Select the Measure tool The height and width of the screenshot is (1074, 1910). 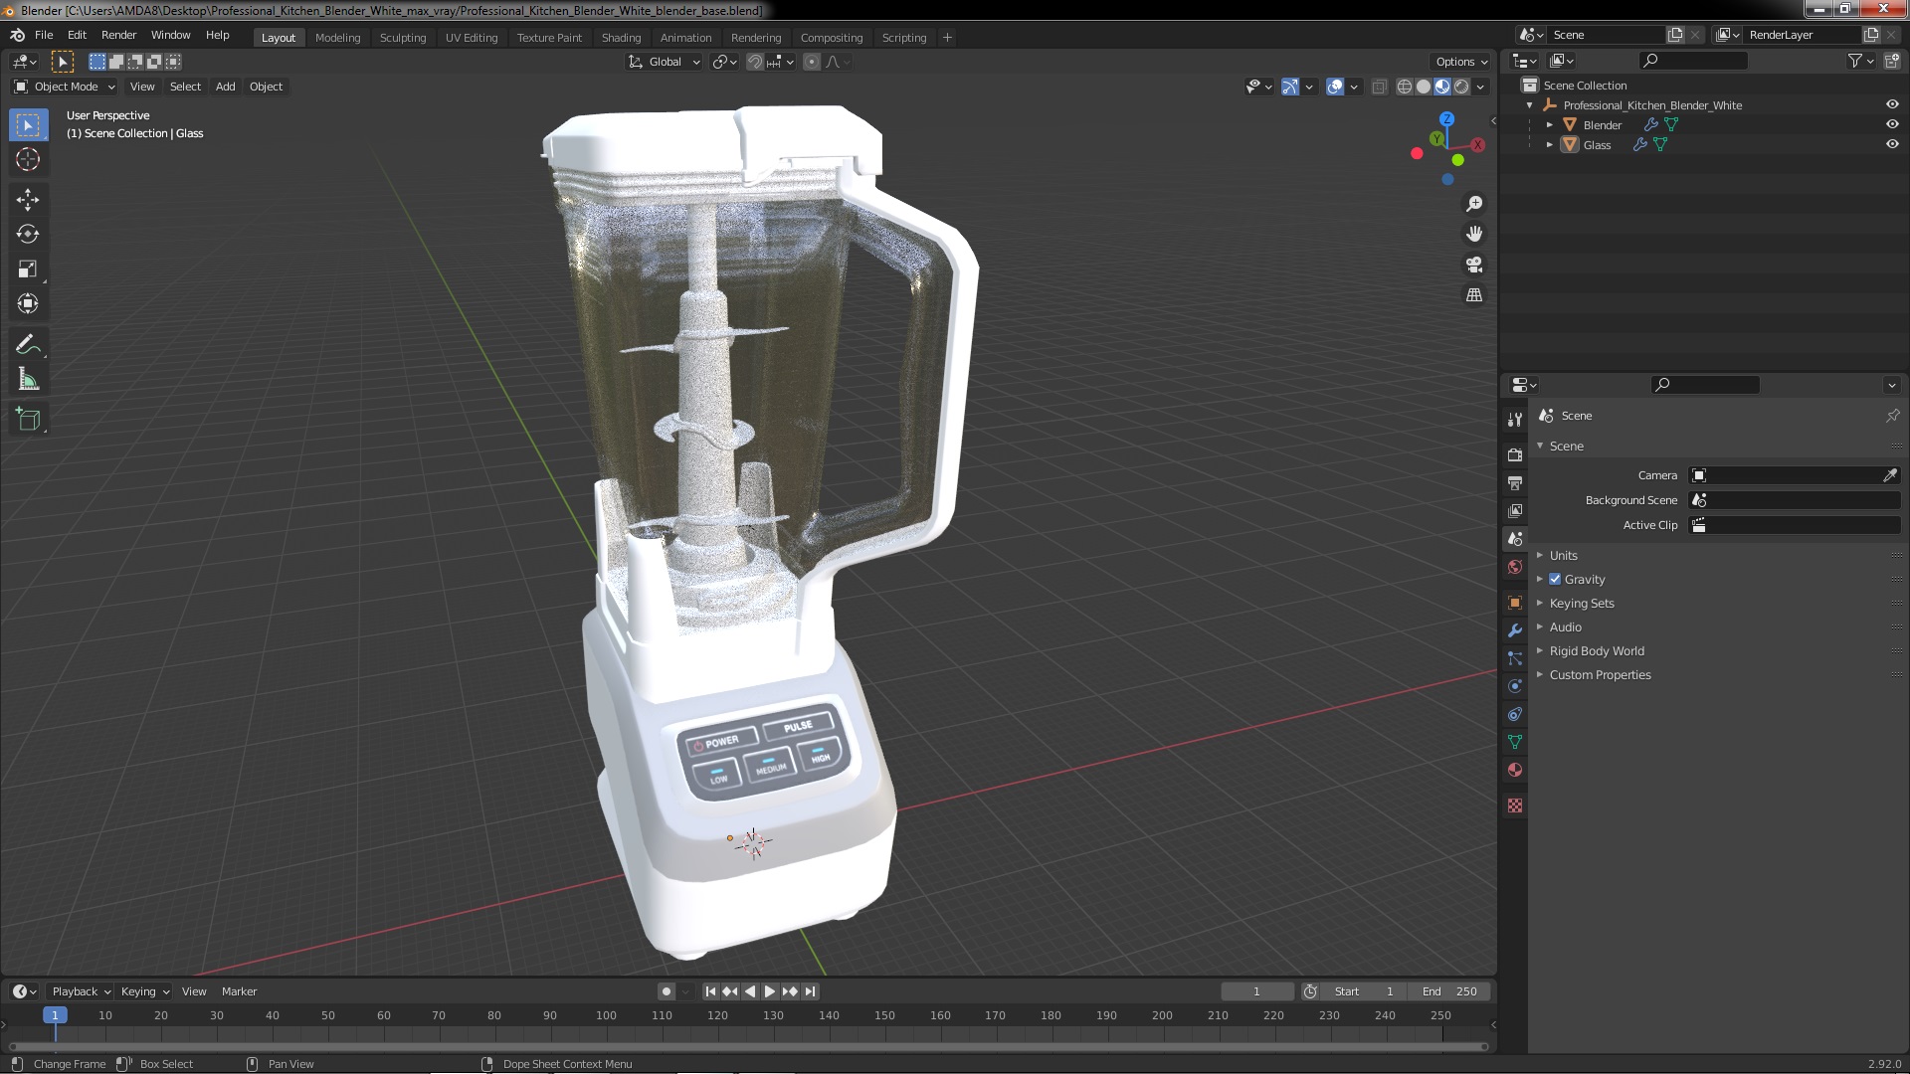(28, 380)
